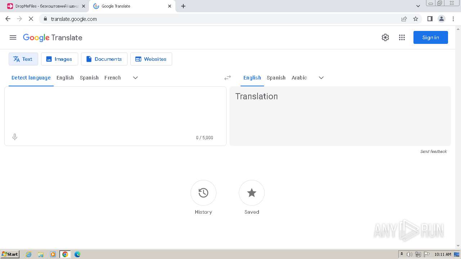The image size is (461, 259).
Task: Switch to Chrome on the taskbar
Action: [65, 254]
